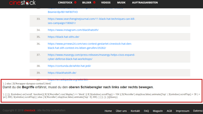Viewport: 203px width, 114px height.
Task: Open Über uns footer link
Action: click(x=121, y=111)
